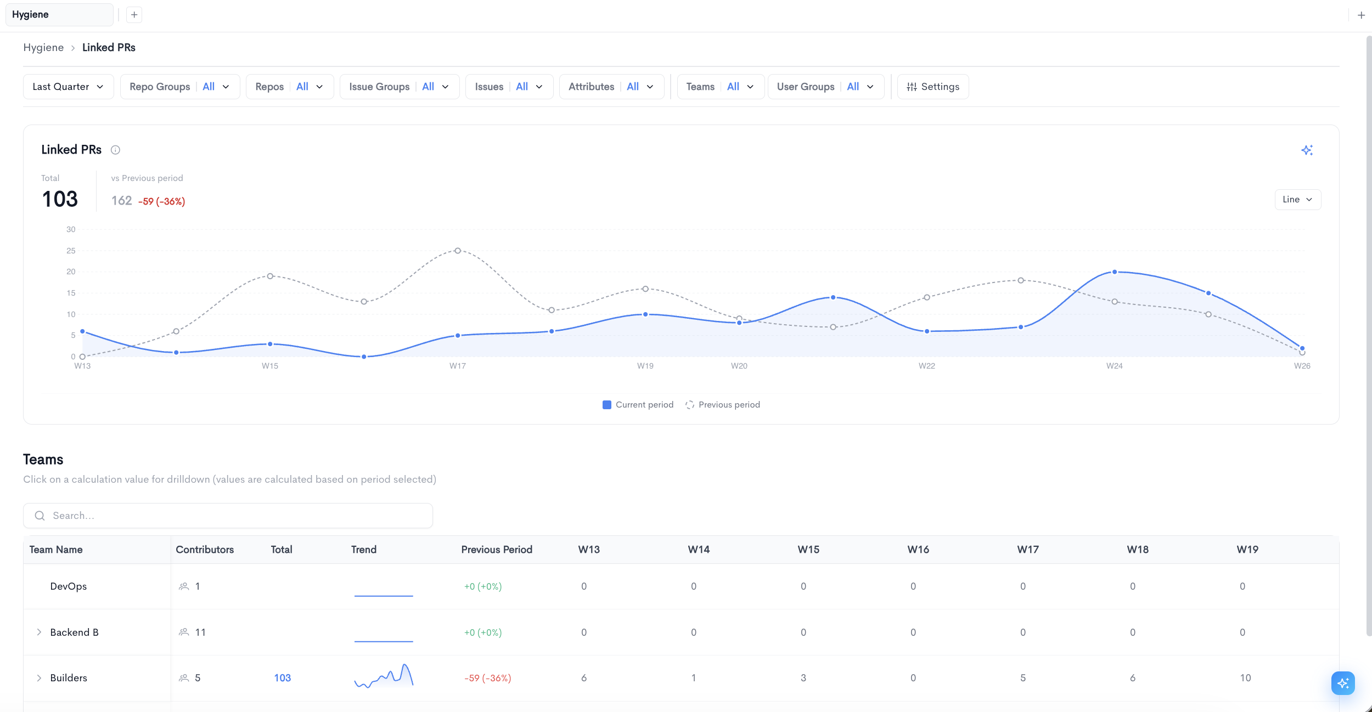Open the Last Quarter date dropdown
Viewport: 1372px width, 712px height.
point(68,87)
